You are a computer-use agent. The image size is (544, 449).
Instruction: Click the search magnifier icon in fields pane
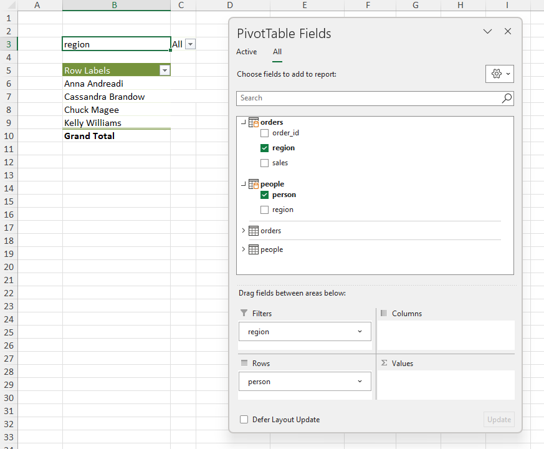click(507, 98)
